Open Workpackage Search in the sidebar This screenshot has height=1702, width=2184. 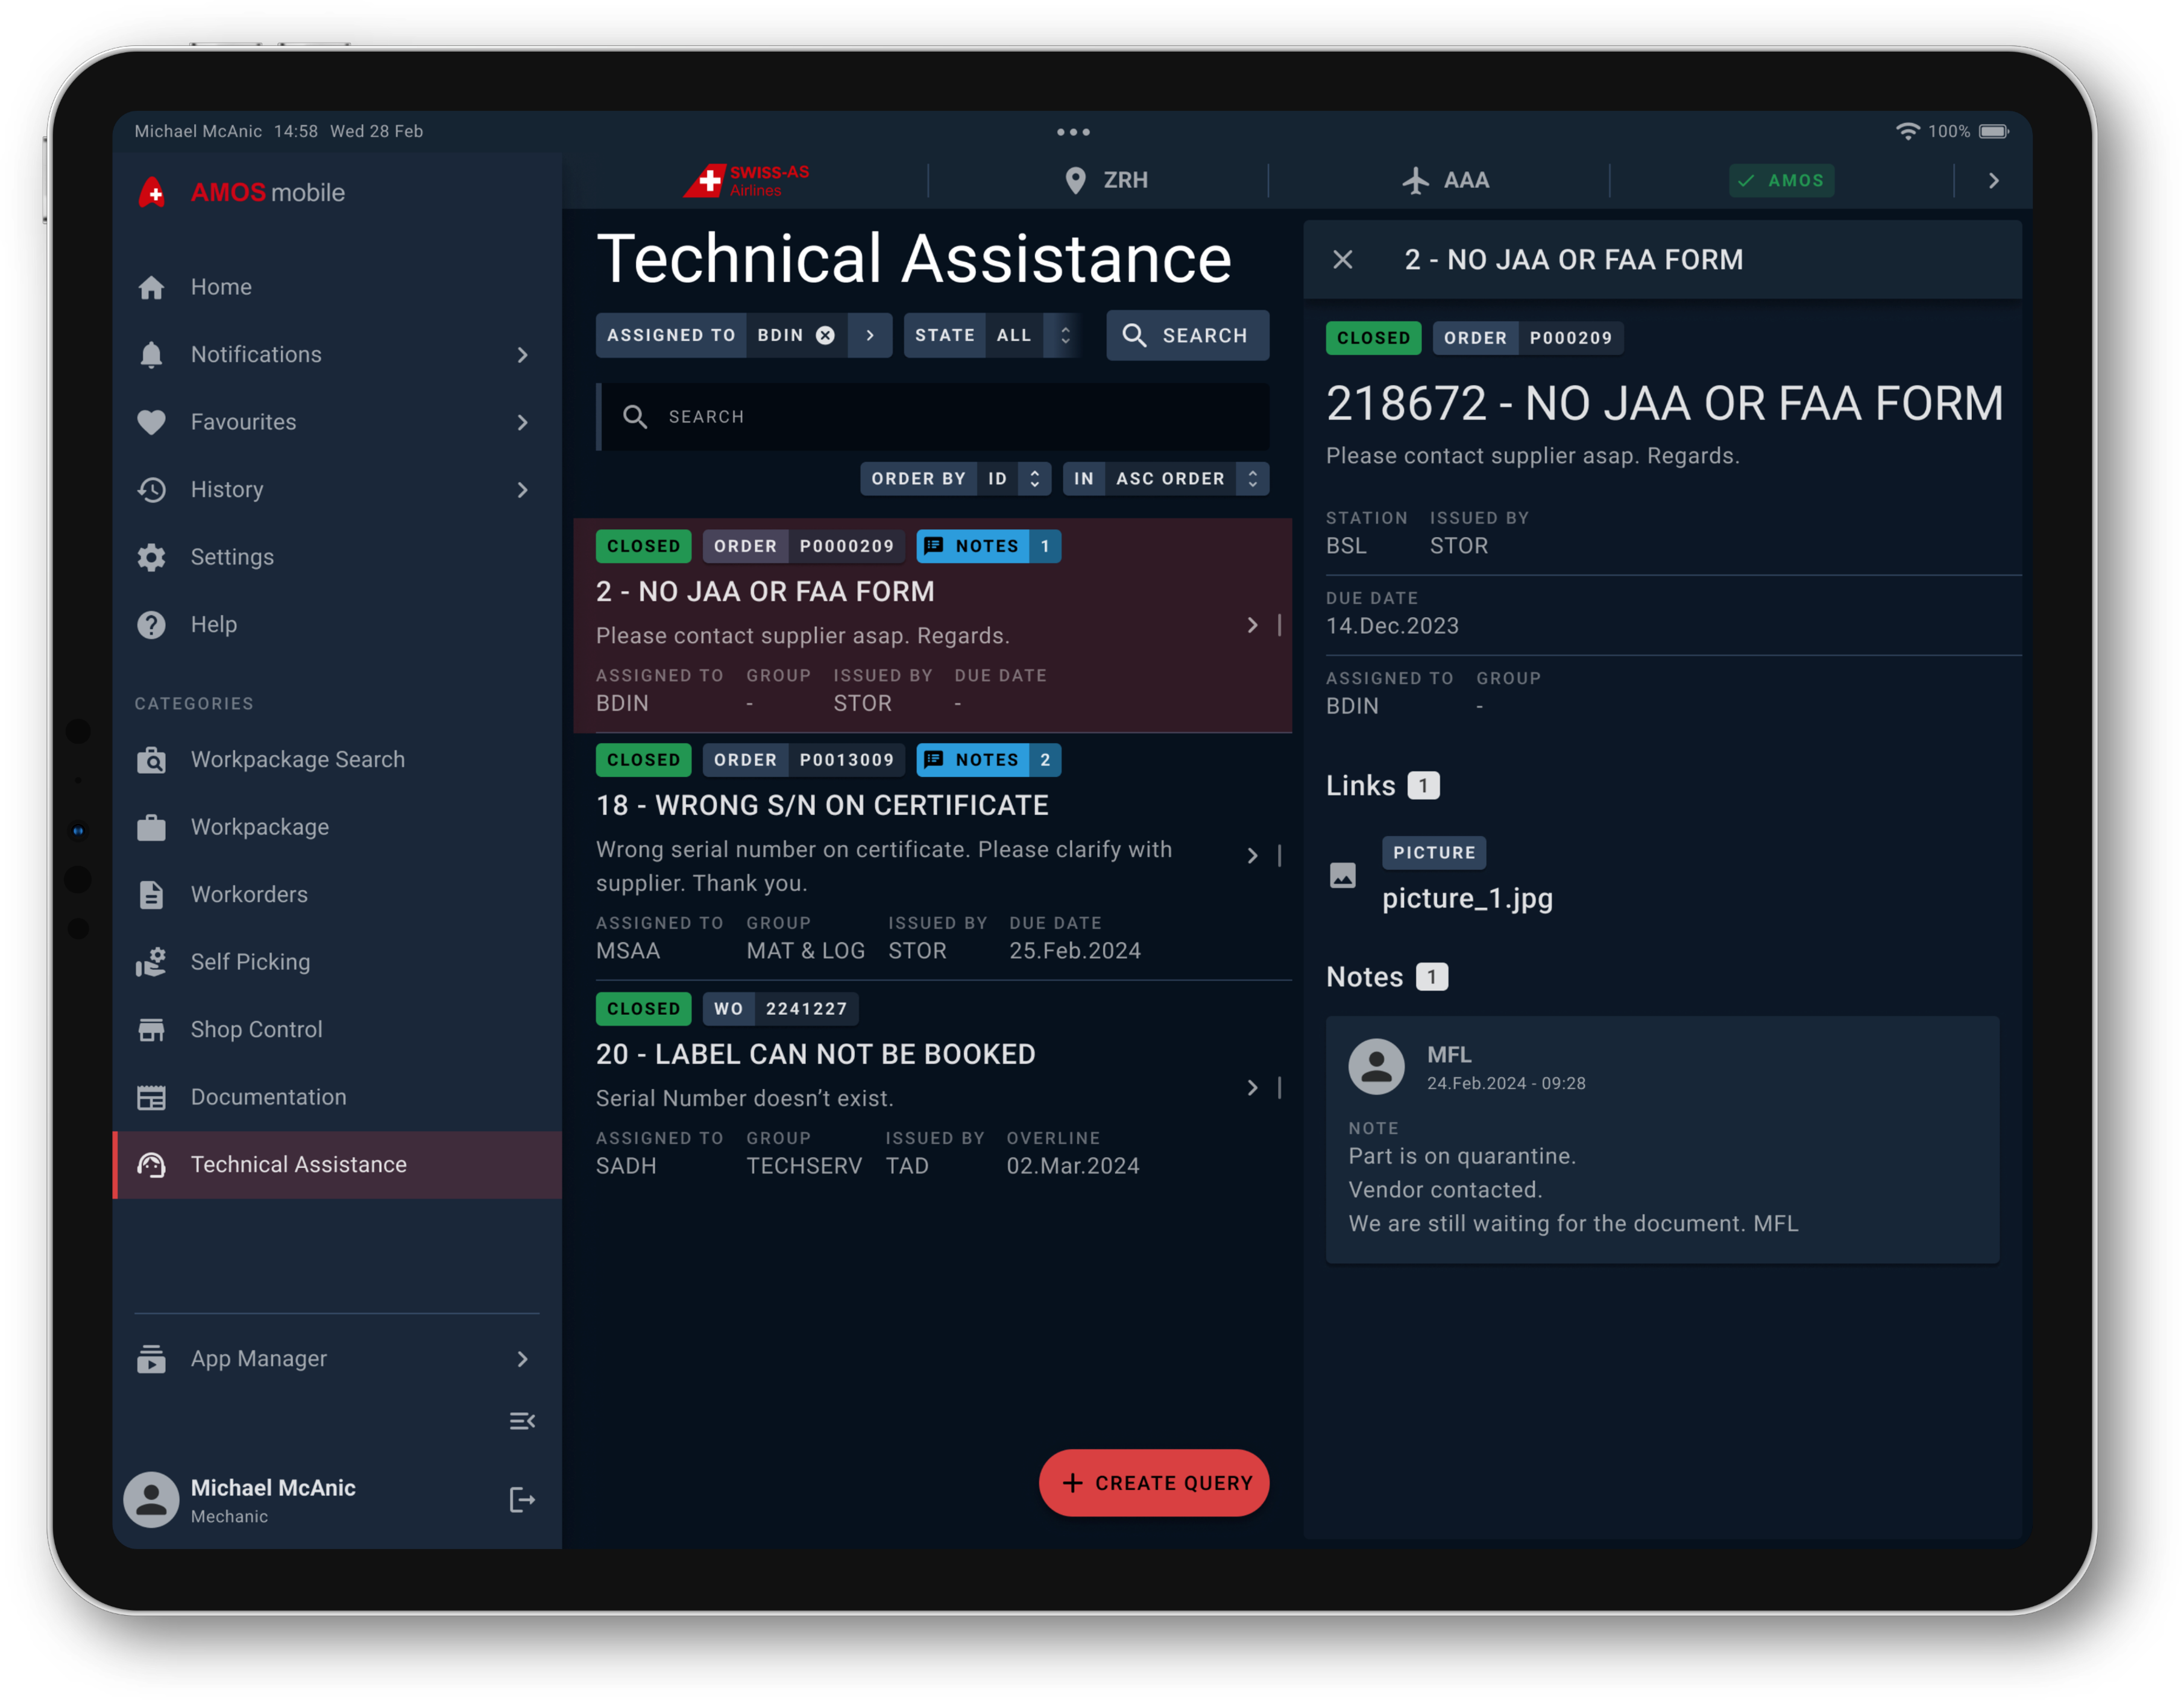(297, 759)
